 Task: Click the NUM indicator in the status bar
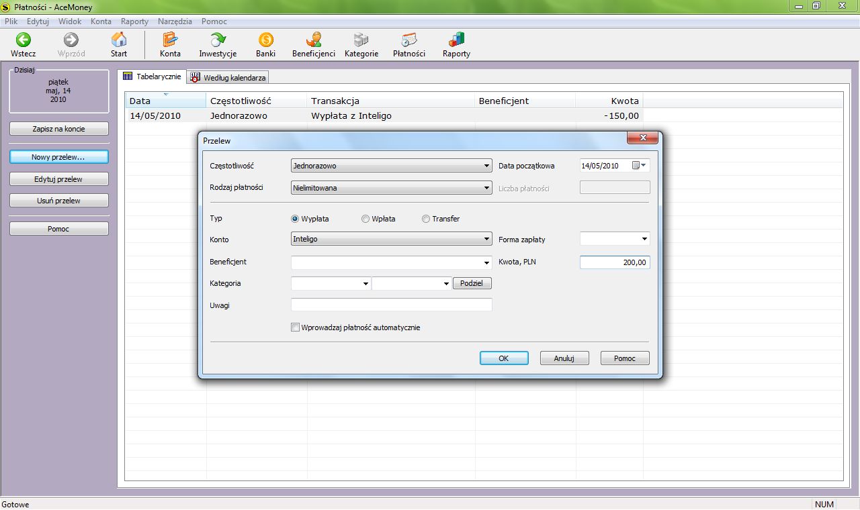[x=824, y=504]
